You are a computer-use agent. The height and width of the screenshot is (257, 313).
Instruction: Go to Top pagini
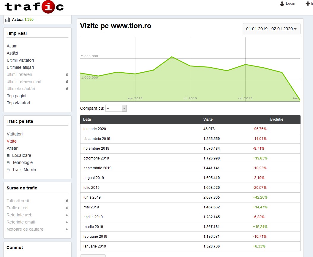pyautogui.click(x=16, y=96)
